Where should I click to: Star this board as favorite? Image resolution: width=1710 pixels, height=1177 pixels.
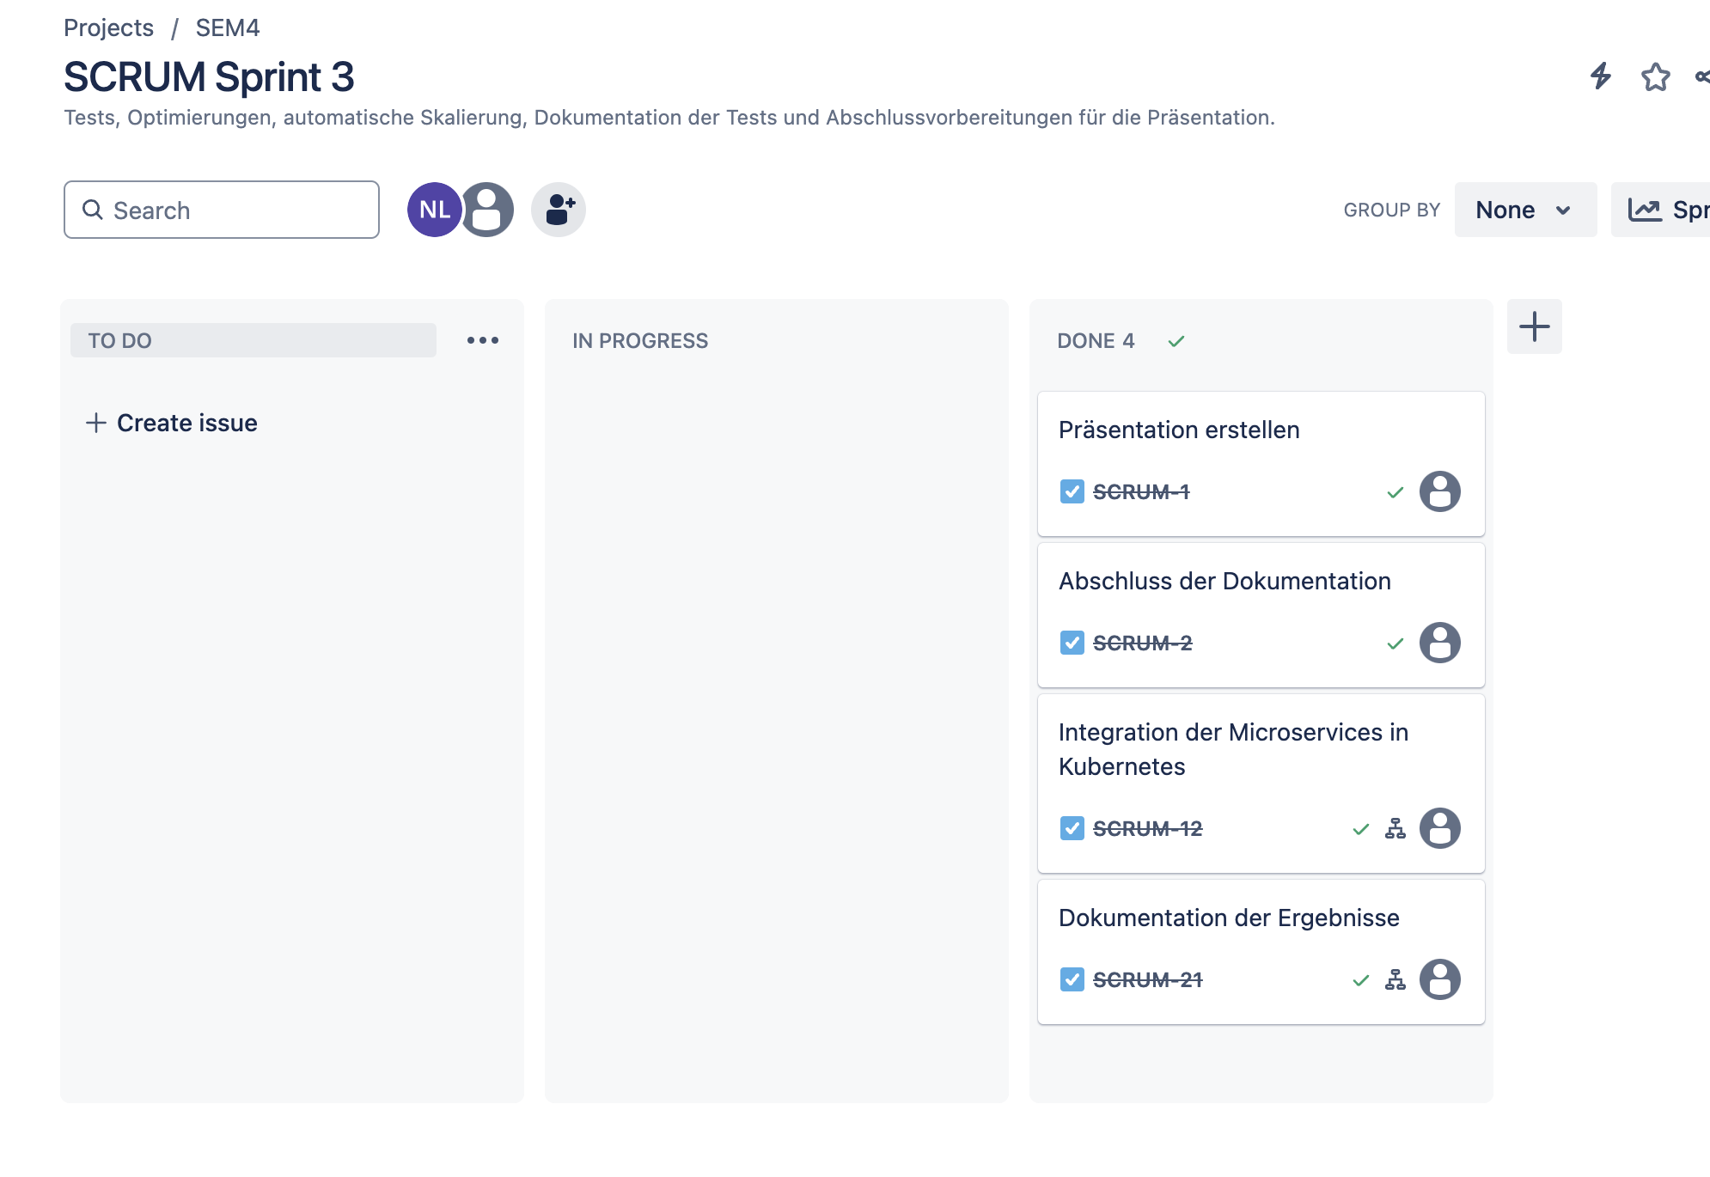coord(1655,76)
